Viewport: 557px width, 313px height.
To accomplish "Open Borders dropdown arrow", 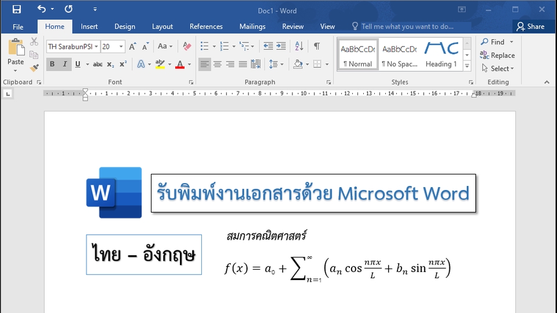I will [327, 64].
